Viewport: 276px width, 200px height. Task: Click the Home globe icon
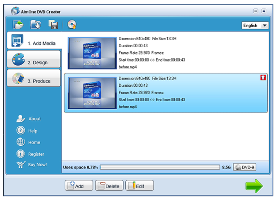pyautogui.click(x=21, y=142)
